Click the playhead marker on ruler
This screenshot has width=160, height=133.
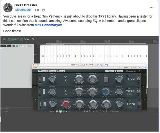tap(109, 41)
